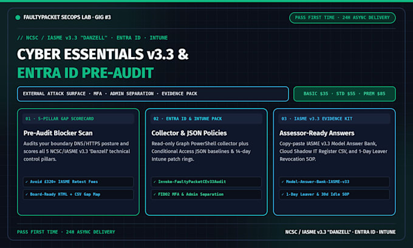Select the 'Avoid £320+ IASME Retest Fees' row
The image size is (413, 248).
click(78, 182)
